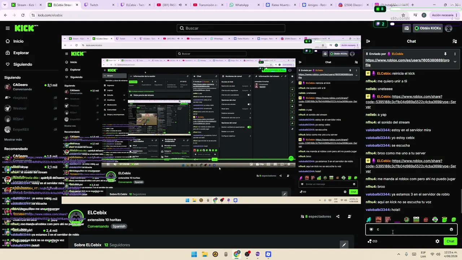
Task: Expand the pinned message chevron
Action: coord(455,62)
